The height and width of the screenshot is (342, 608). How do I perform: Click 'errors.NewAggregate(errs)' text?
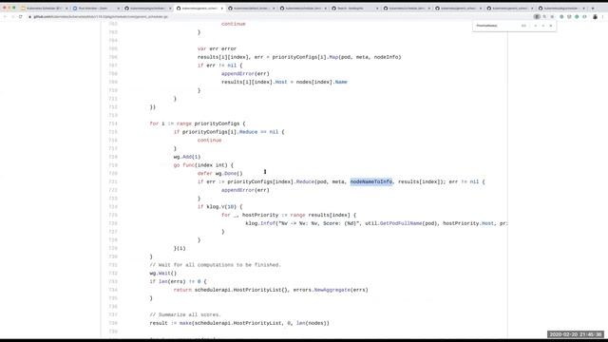[331, 290]
